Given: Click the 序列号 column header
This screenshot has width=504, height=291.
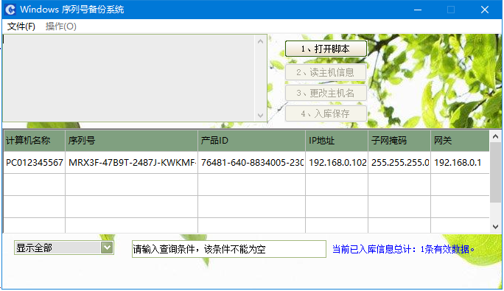Looking at the screenshot, I should click(x=131, y=141).
